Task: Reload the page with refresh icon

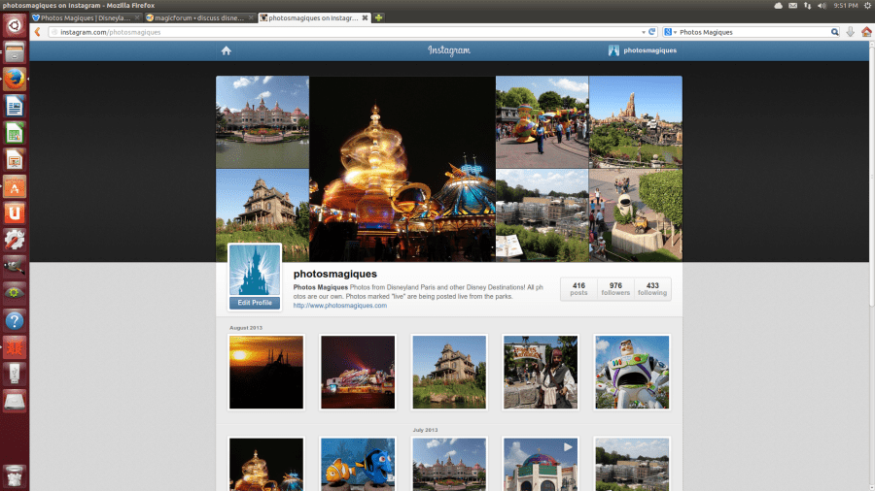Action: [651, 32]
